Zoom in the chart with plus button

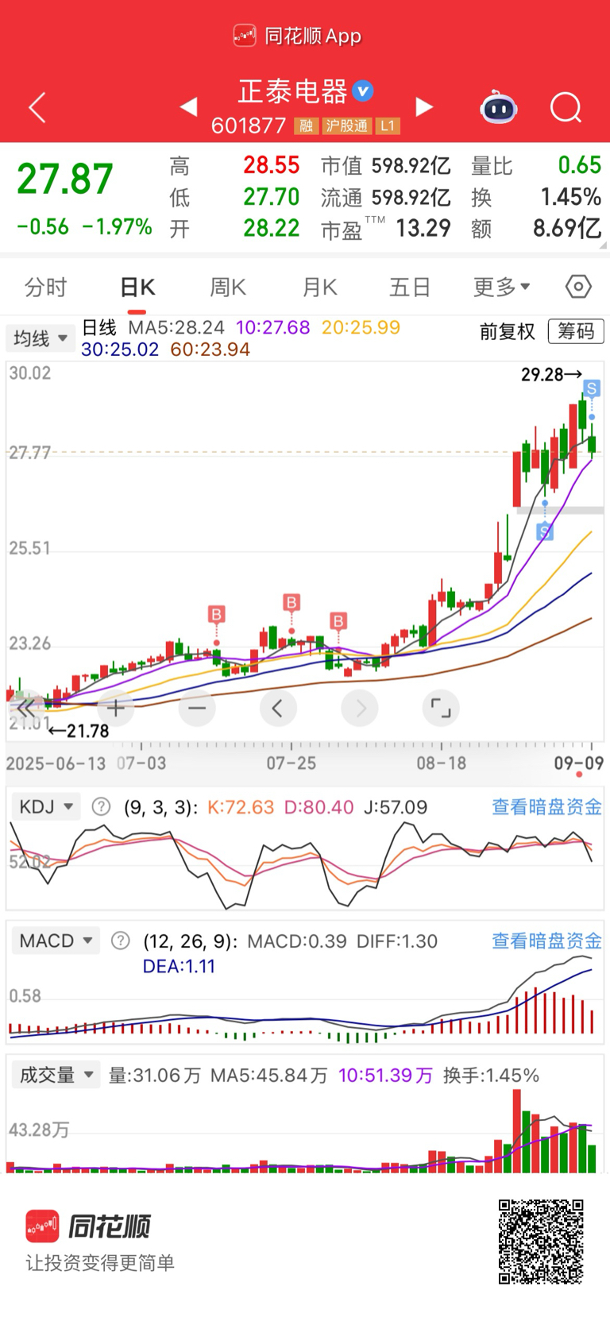[116, 708]
